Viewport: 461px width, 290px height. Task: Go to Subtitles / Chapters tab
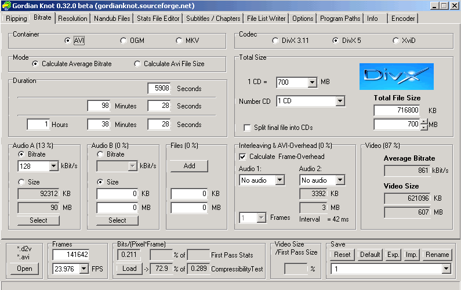[213, 19]
